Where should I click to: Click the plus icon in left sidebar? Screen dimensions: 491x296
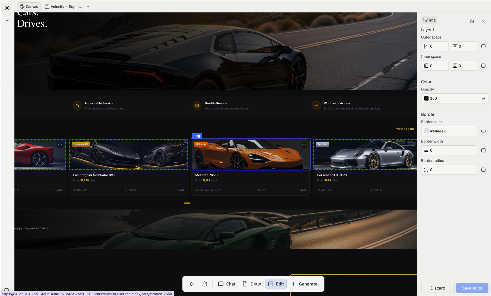(x=7, y=20)
